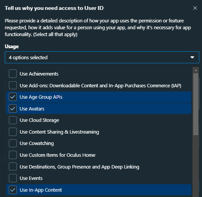Deselect the Use Avatars checkbox
This screenshot has height=197, width=202.
pyautogui.click(x=13, y=109)
